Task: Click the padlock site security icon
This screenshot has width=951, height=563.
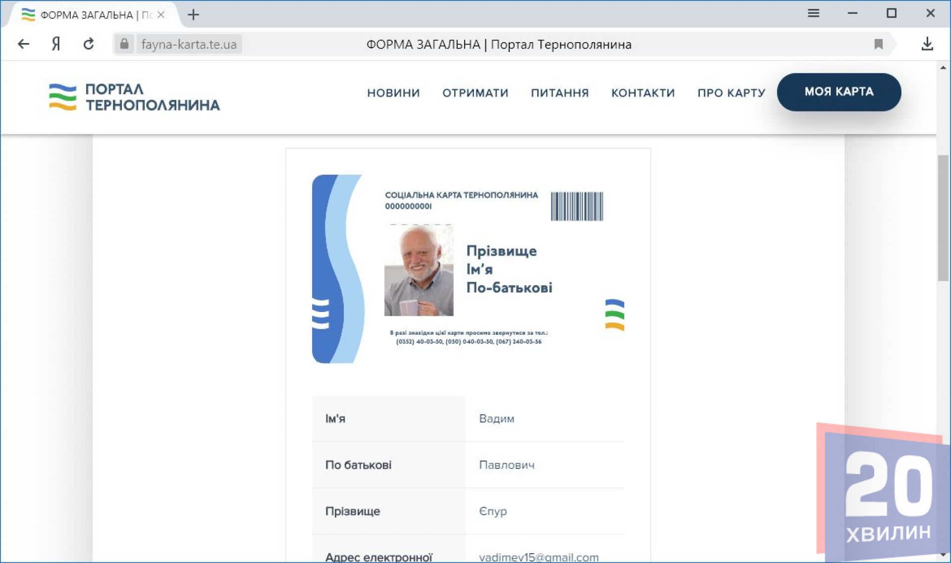Action: click(124, 44)
